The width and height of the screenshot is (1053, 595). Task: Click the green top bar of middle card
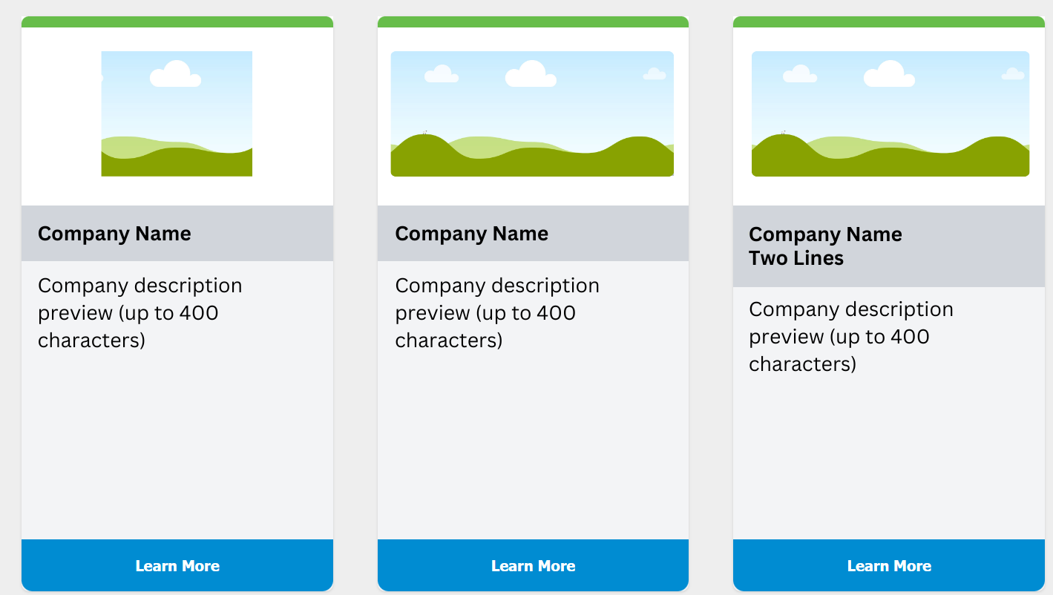tap(533, 22)
